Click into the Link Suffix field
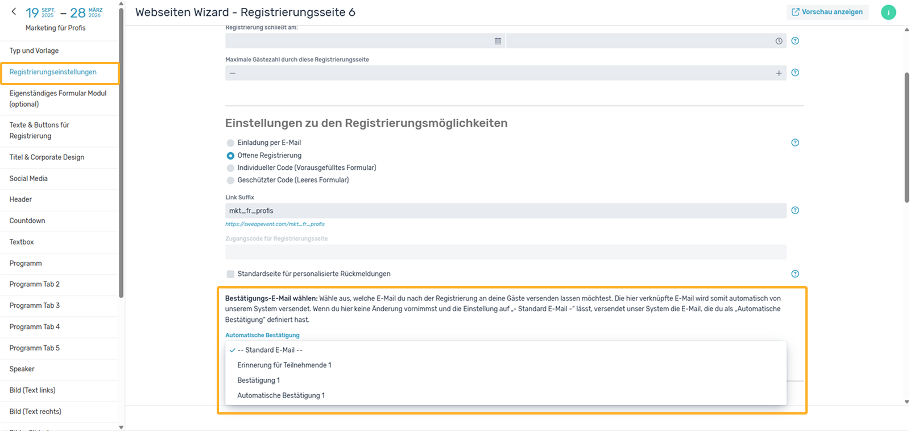The height and width of the screenshot is (431, 910). coord(506,211)
